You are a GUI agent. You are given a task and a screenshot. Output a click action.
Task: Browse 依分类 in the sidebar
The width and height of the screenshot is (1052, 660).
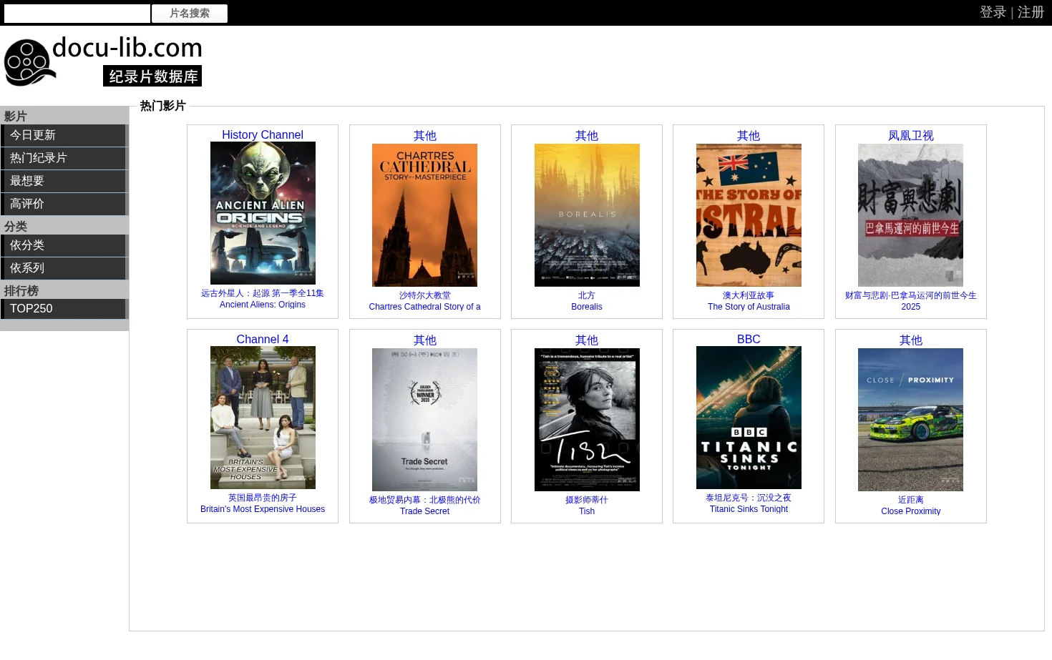pyautogui.click(x=63, y=245)
